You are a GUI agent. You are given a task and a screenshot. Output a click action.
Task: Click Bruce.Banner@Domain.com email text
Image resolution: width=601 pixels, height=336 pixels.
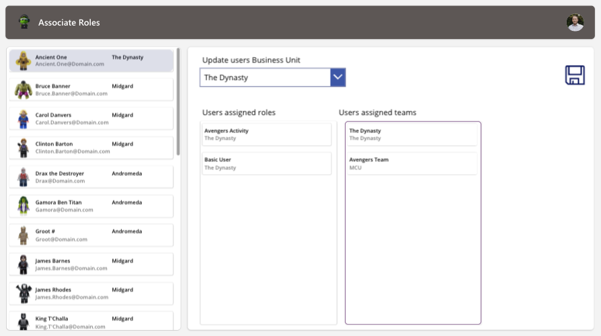coord(71,93)
